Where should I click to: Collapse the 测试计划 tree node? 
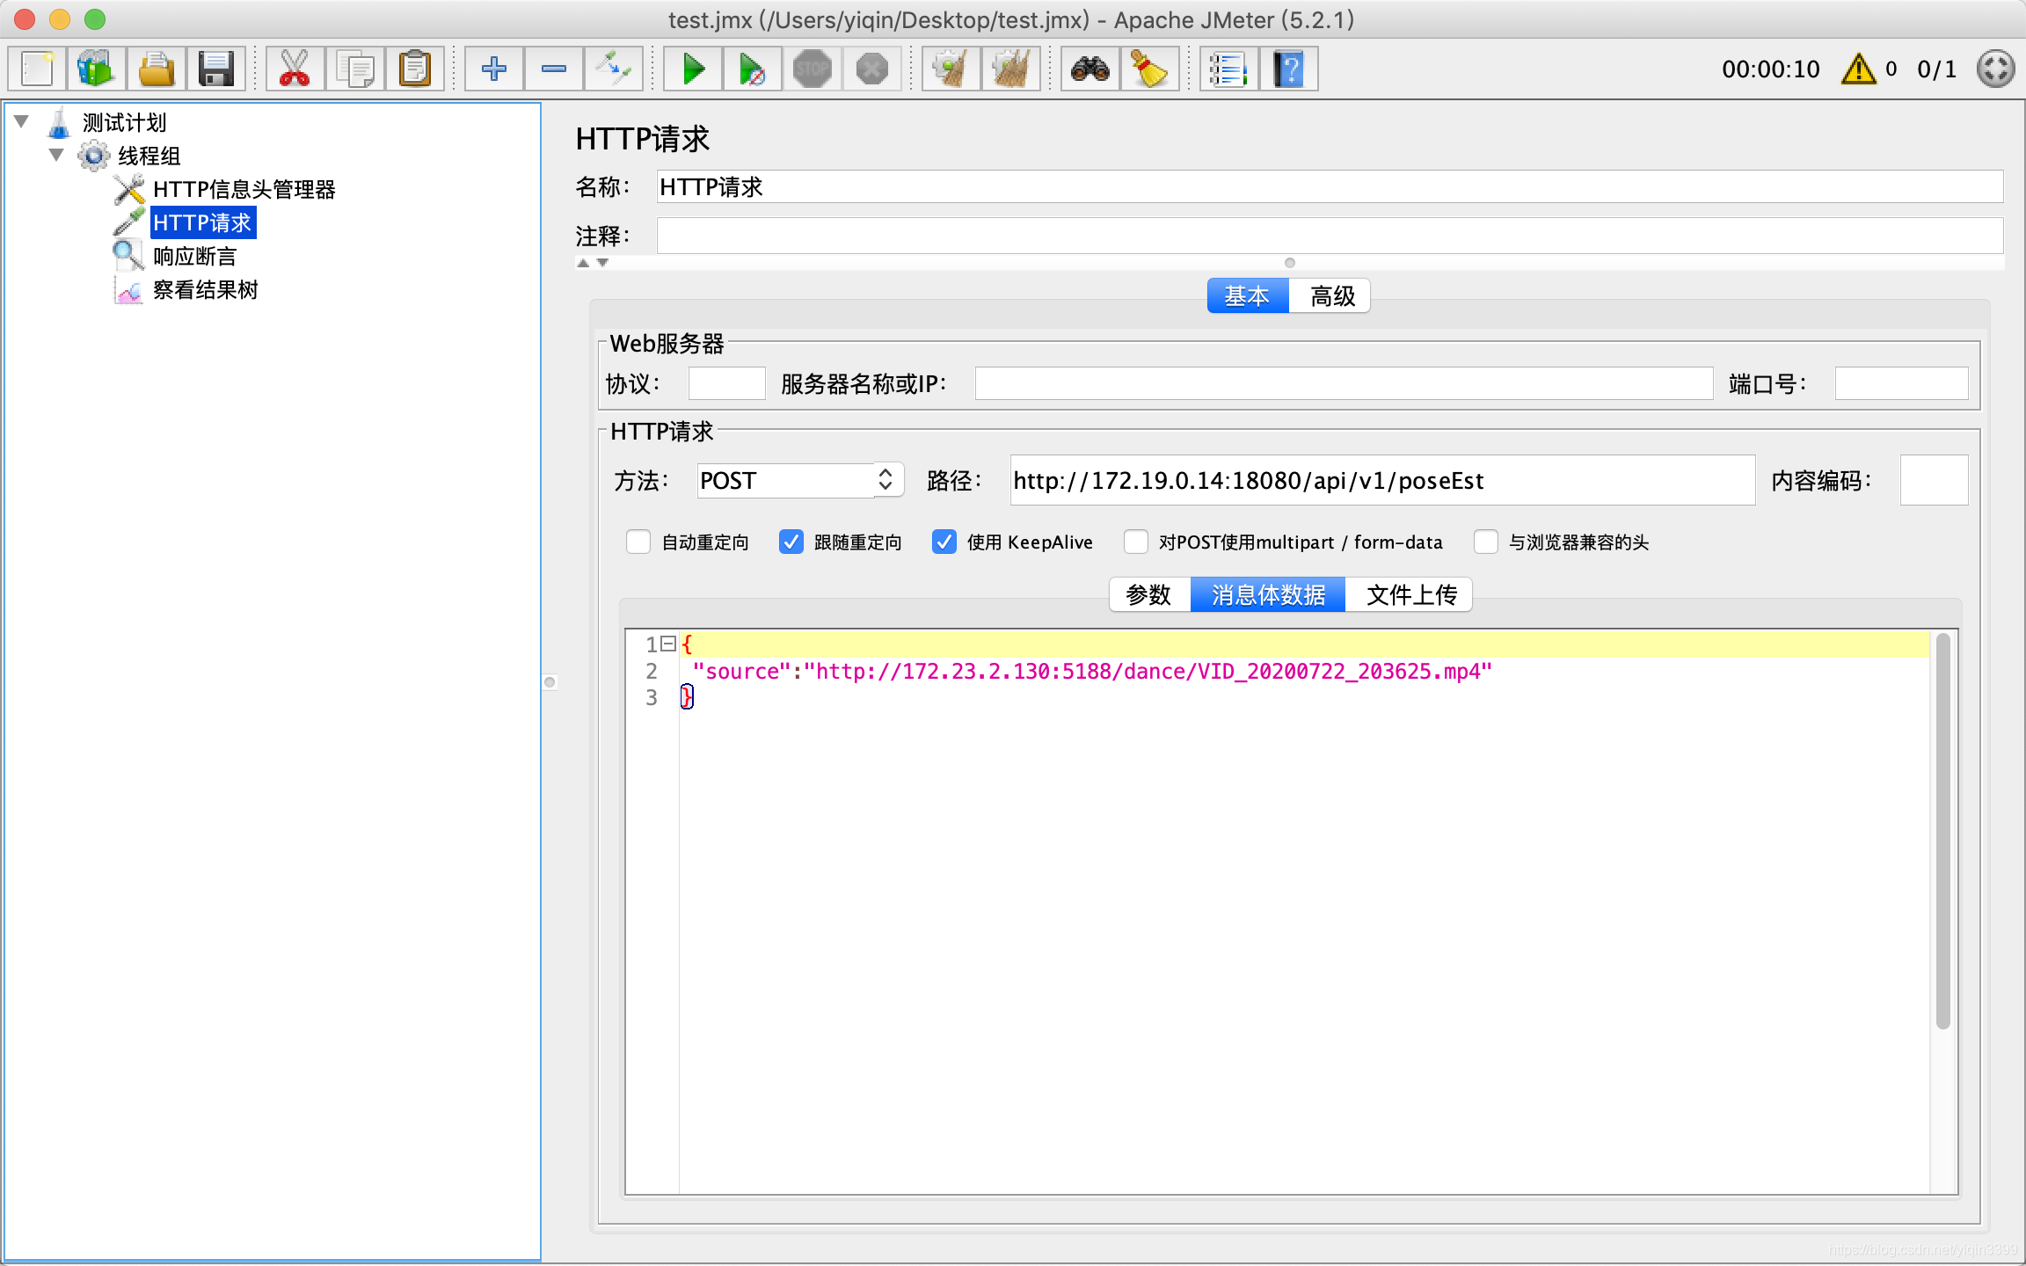coord(22,121)
